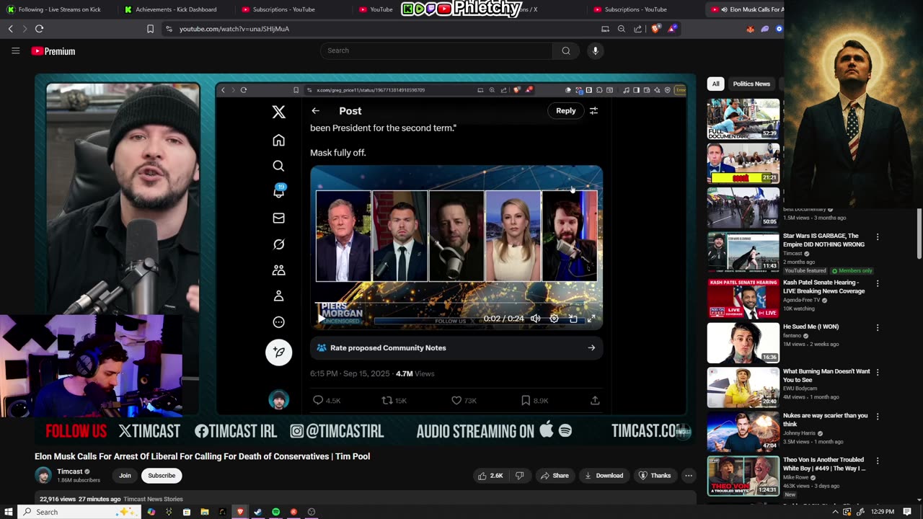The image size is (923, 519).
Task: Click the YouTube search magnifier button
Action: [566, 50]
